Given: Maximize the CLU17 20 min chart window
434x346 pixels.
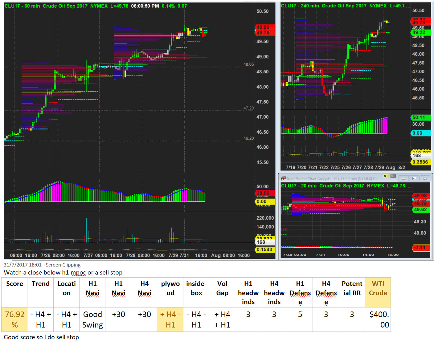Looking at the screenshot, I should tap(414, 178).
